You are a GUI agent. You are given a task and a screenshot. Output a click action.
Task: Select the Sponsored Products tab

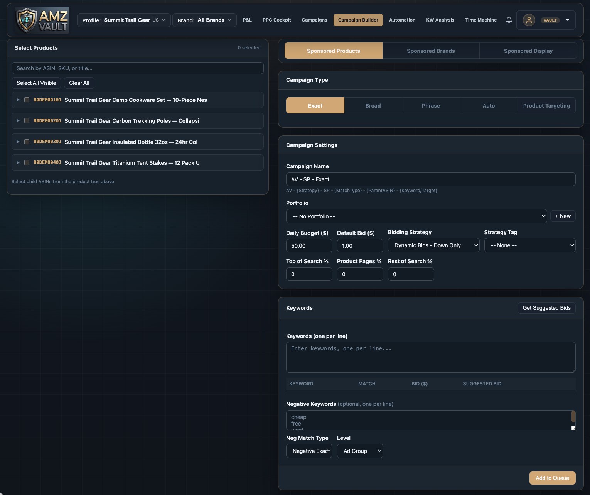[x=334, y=51]
